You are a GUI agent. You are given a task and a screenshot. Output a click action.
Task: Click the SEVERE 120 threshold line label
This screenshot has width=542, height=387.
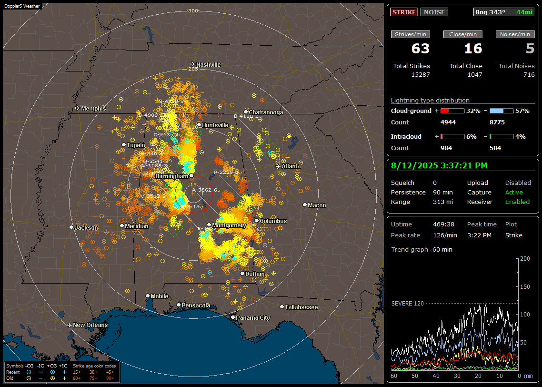[407, 303]
